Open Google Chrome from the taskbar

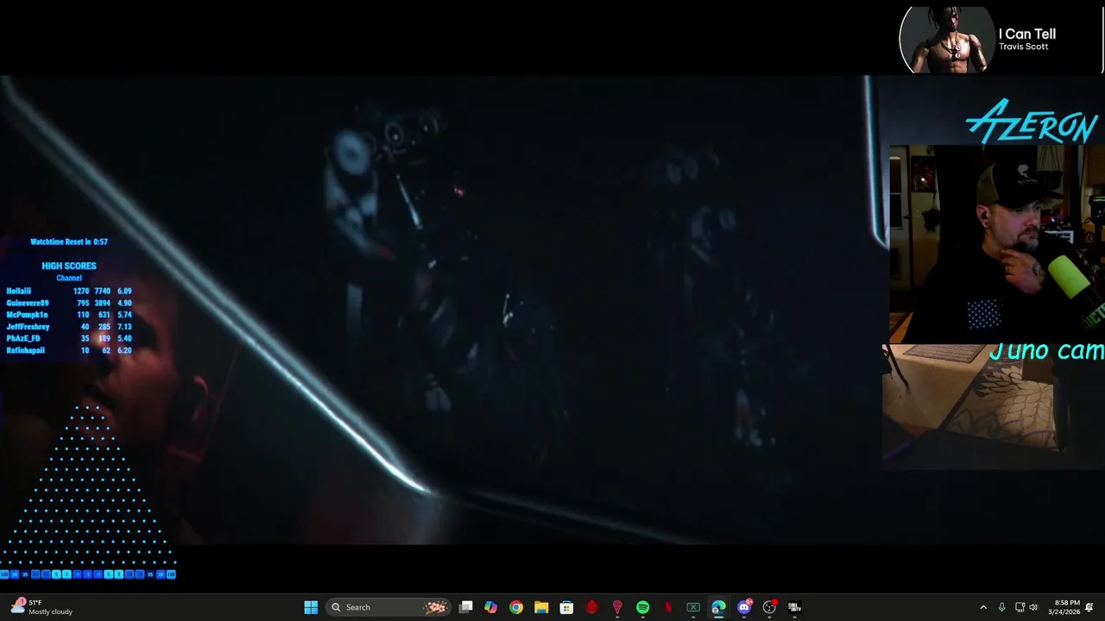point(516,607)
